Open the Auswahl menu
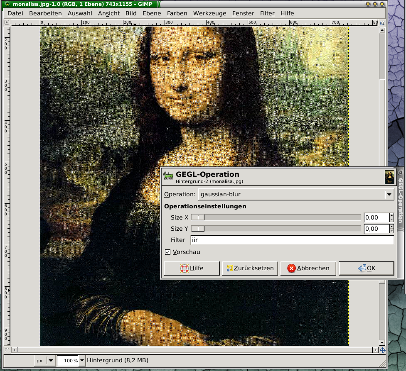The image size is (406, 371). coord(80,13)
